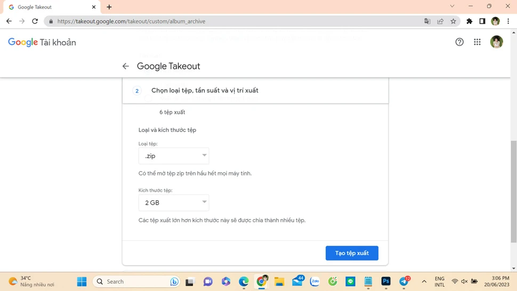Bookmark this page with the star icon
This screenshot has width=517, height=291.
[x=454, y=21]
